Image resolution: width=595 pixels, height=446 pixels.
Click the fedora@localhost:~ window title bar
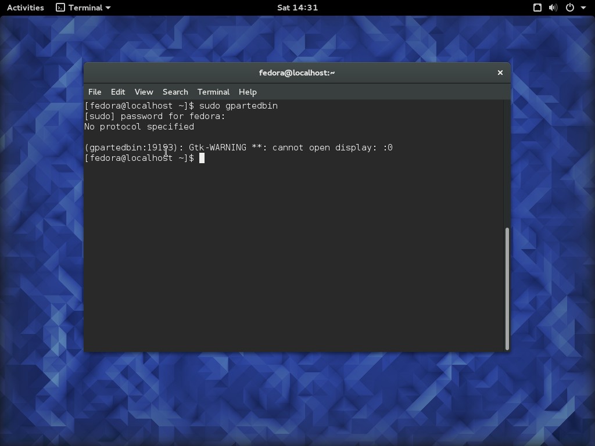pyautogui.click(x=297, y=73)
